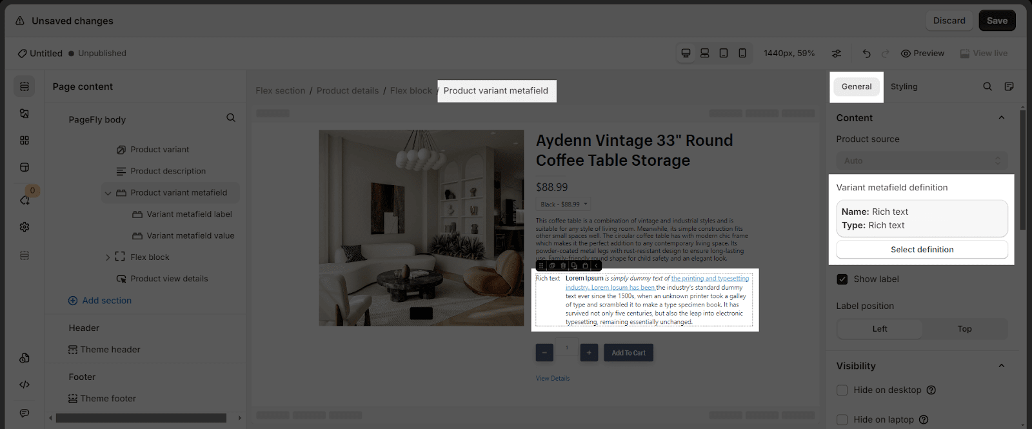Uncheck the Show label checkbox
The width and height of the screenshot is (1032, 429).
click(842, 279)
